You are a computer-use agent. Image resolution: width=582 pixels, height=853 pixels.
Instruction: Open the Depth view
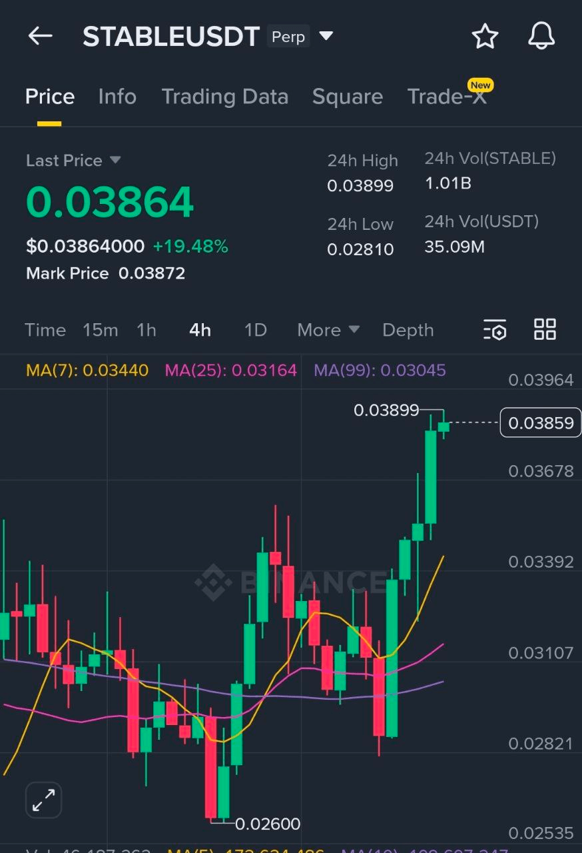(408, 329)
